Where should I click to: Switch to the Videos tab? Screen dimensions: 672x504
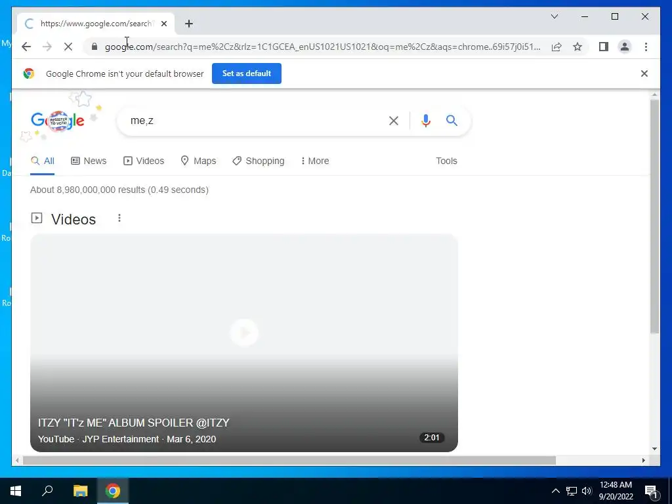144,161
